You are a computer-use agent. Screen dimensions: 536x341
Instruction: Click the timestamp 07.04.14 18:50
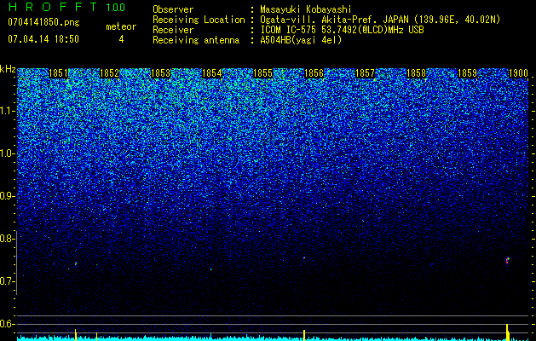(43, 39)
